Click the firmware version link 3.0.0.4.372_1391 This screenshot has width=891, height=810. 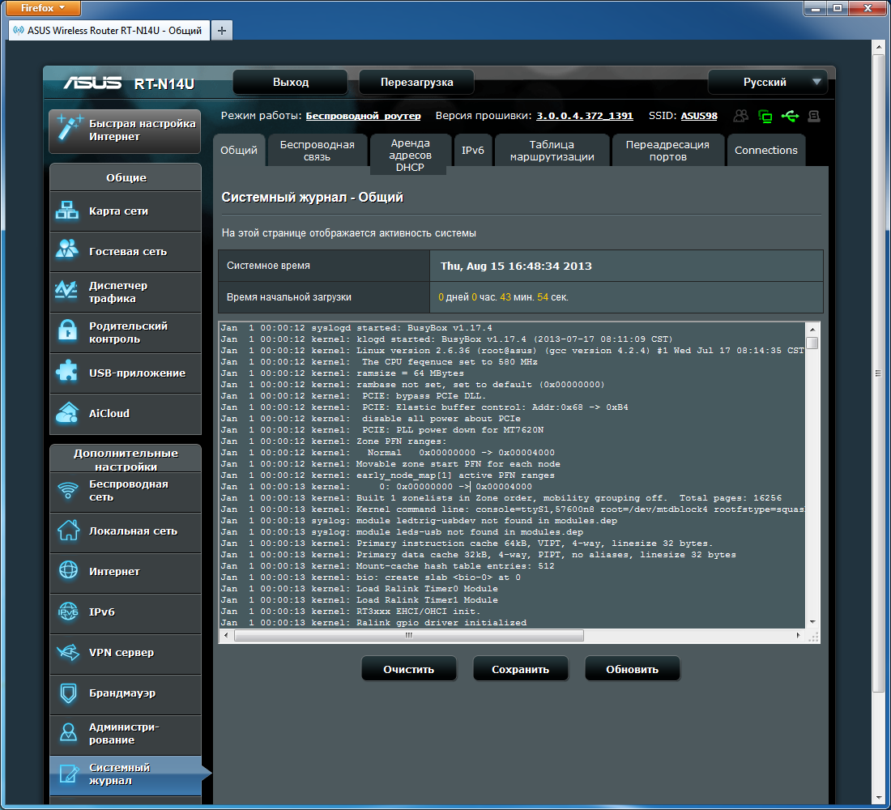click(x=585, y=116)
